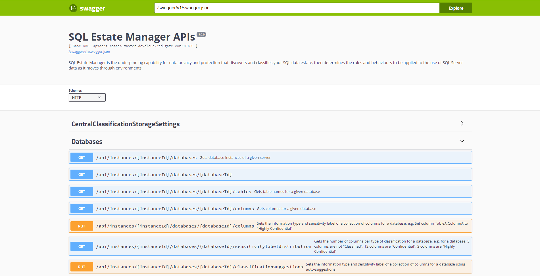Click GET badge for sensitivitylabeldistribution endpoint

82,246
